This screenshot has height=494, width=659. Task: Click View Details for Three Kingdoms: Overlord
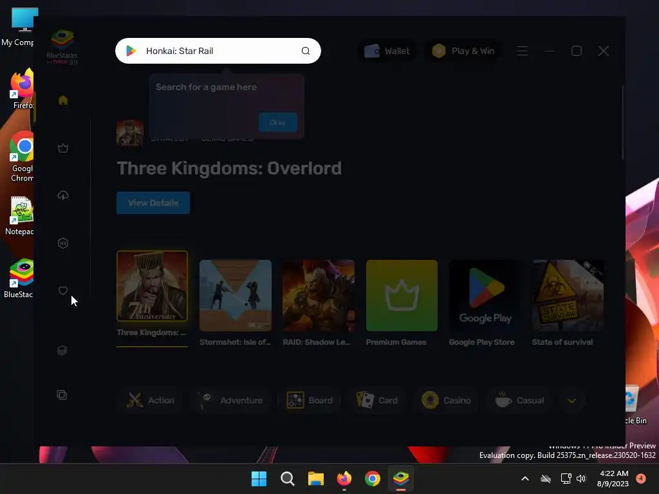[153, 203]
